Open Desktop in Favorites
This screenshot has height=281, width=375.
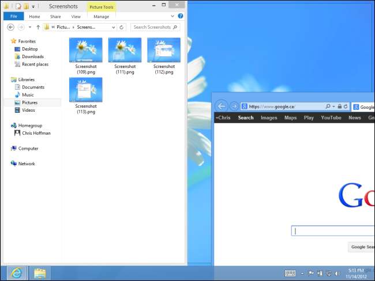pos(30,49)
